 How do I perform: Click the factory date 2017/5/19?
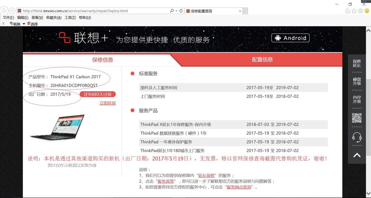coord(61,94)
